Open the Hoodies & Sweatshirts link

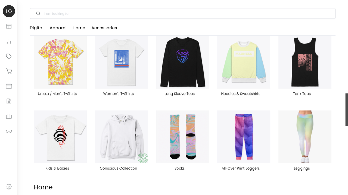[x=241, y=94]
